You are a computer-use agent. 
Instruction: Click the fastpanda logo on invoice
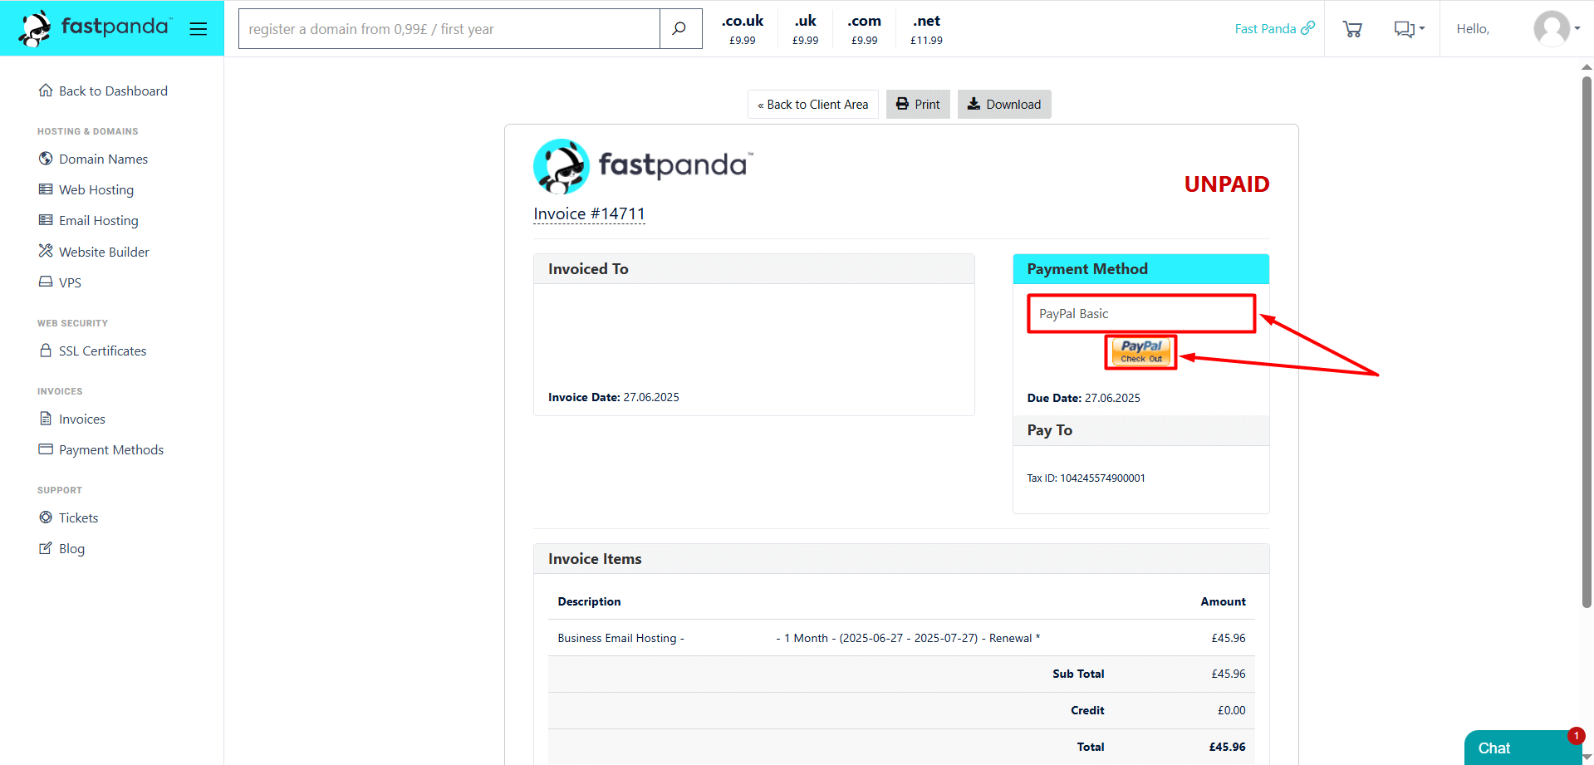click(x=644, y=166)
